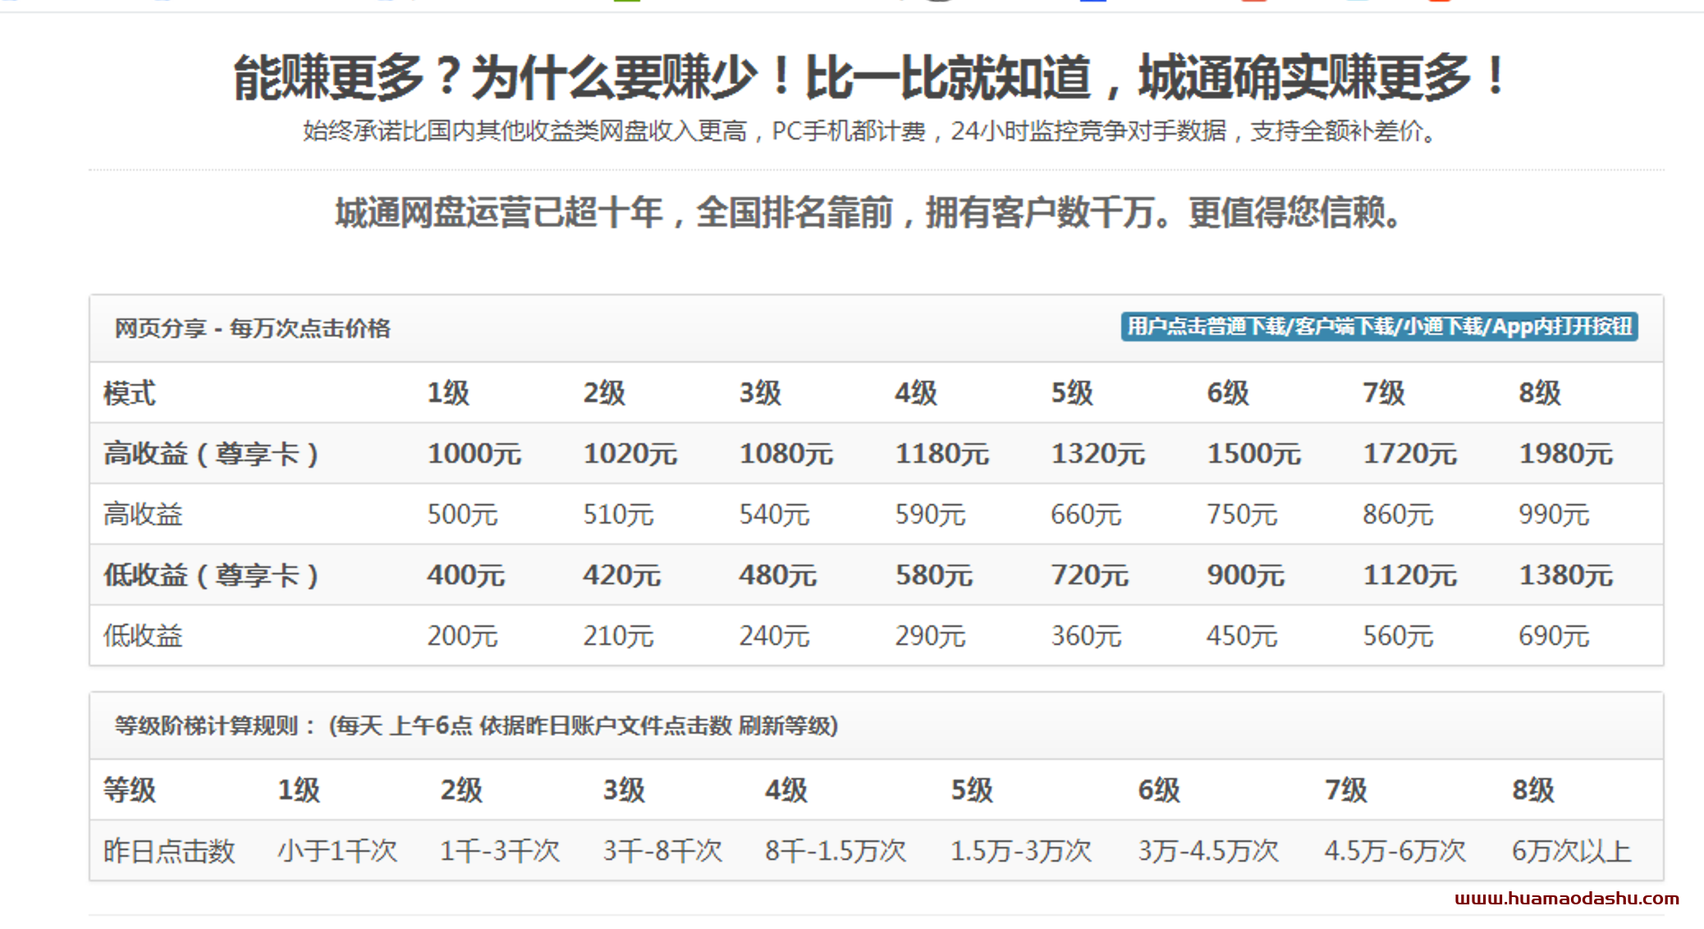
Task: Select the 小于1千次 cell
Action: (337, 851)
